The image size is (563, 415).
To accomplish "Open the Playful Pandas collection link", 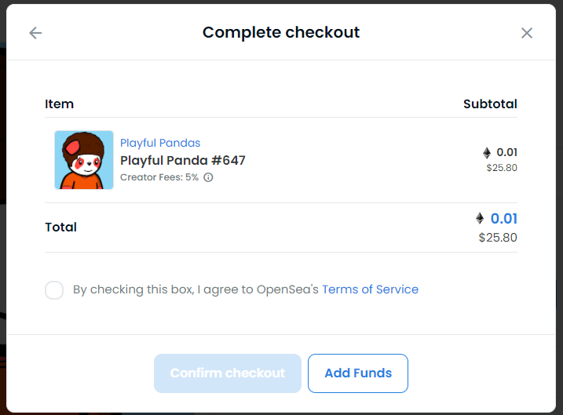I will [160, 143].
